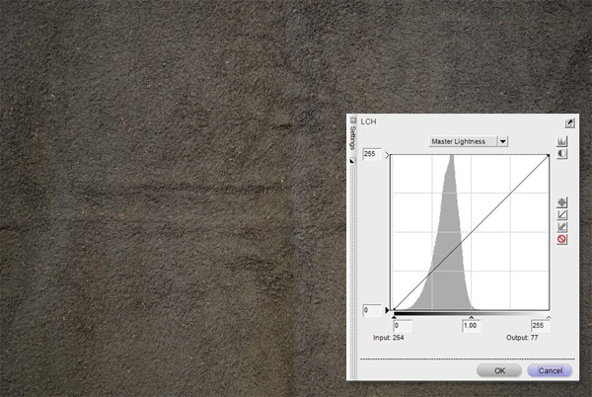The width and height of the screenshot is (592, 397).
Task: Click the output black level field left of graph
Action: click(372, 310)
